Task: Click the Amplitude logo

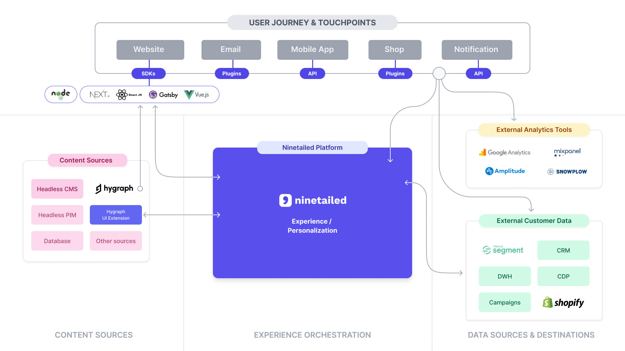Action: pyautogui.click(x=505, y=171)
